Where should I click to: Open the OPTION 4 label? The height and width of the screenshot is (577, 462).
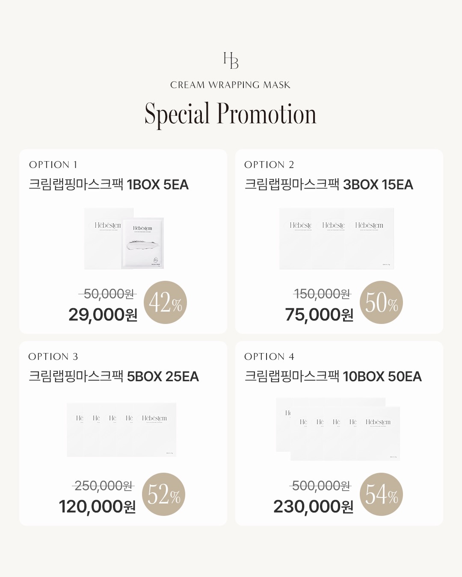(x=269, y=356)
